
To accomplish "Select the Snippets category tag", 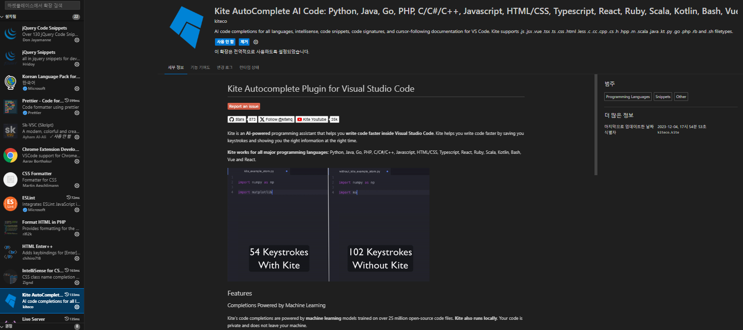I will click(662, 97).
